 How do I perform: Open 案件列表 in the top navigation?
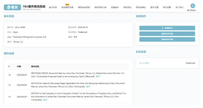(x=53, y=7)
